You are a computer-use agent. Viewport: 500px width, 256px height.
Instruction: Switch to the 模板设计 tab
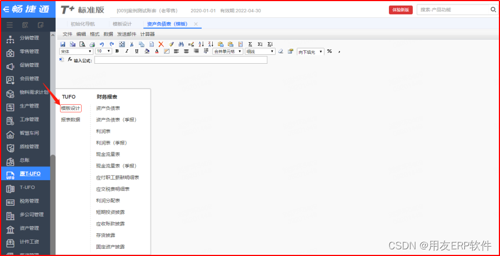[122, 24]
